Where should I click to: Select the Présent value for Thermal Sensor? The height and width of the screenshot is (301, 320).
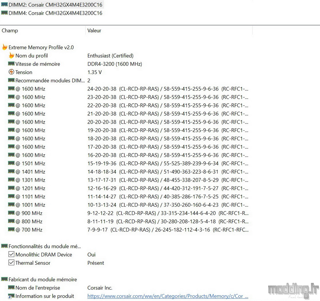pos(96,263)
